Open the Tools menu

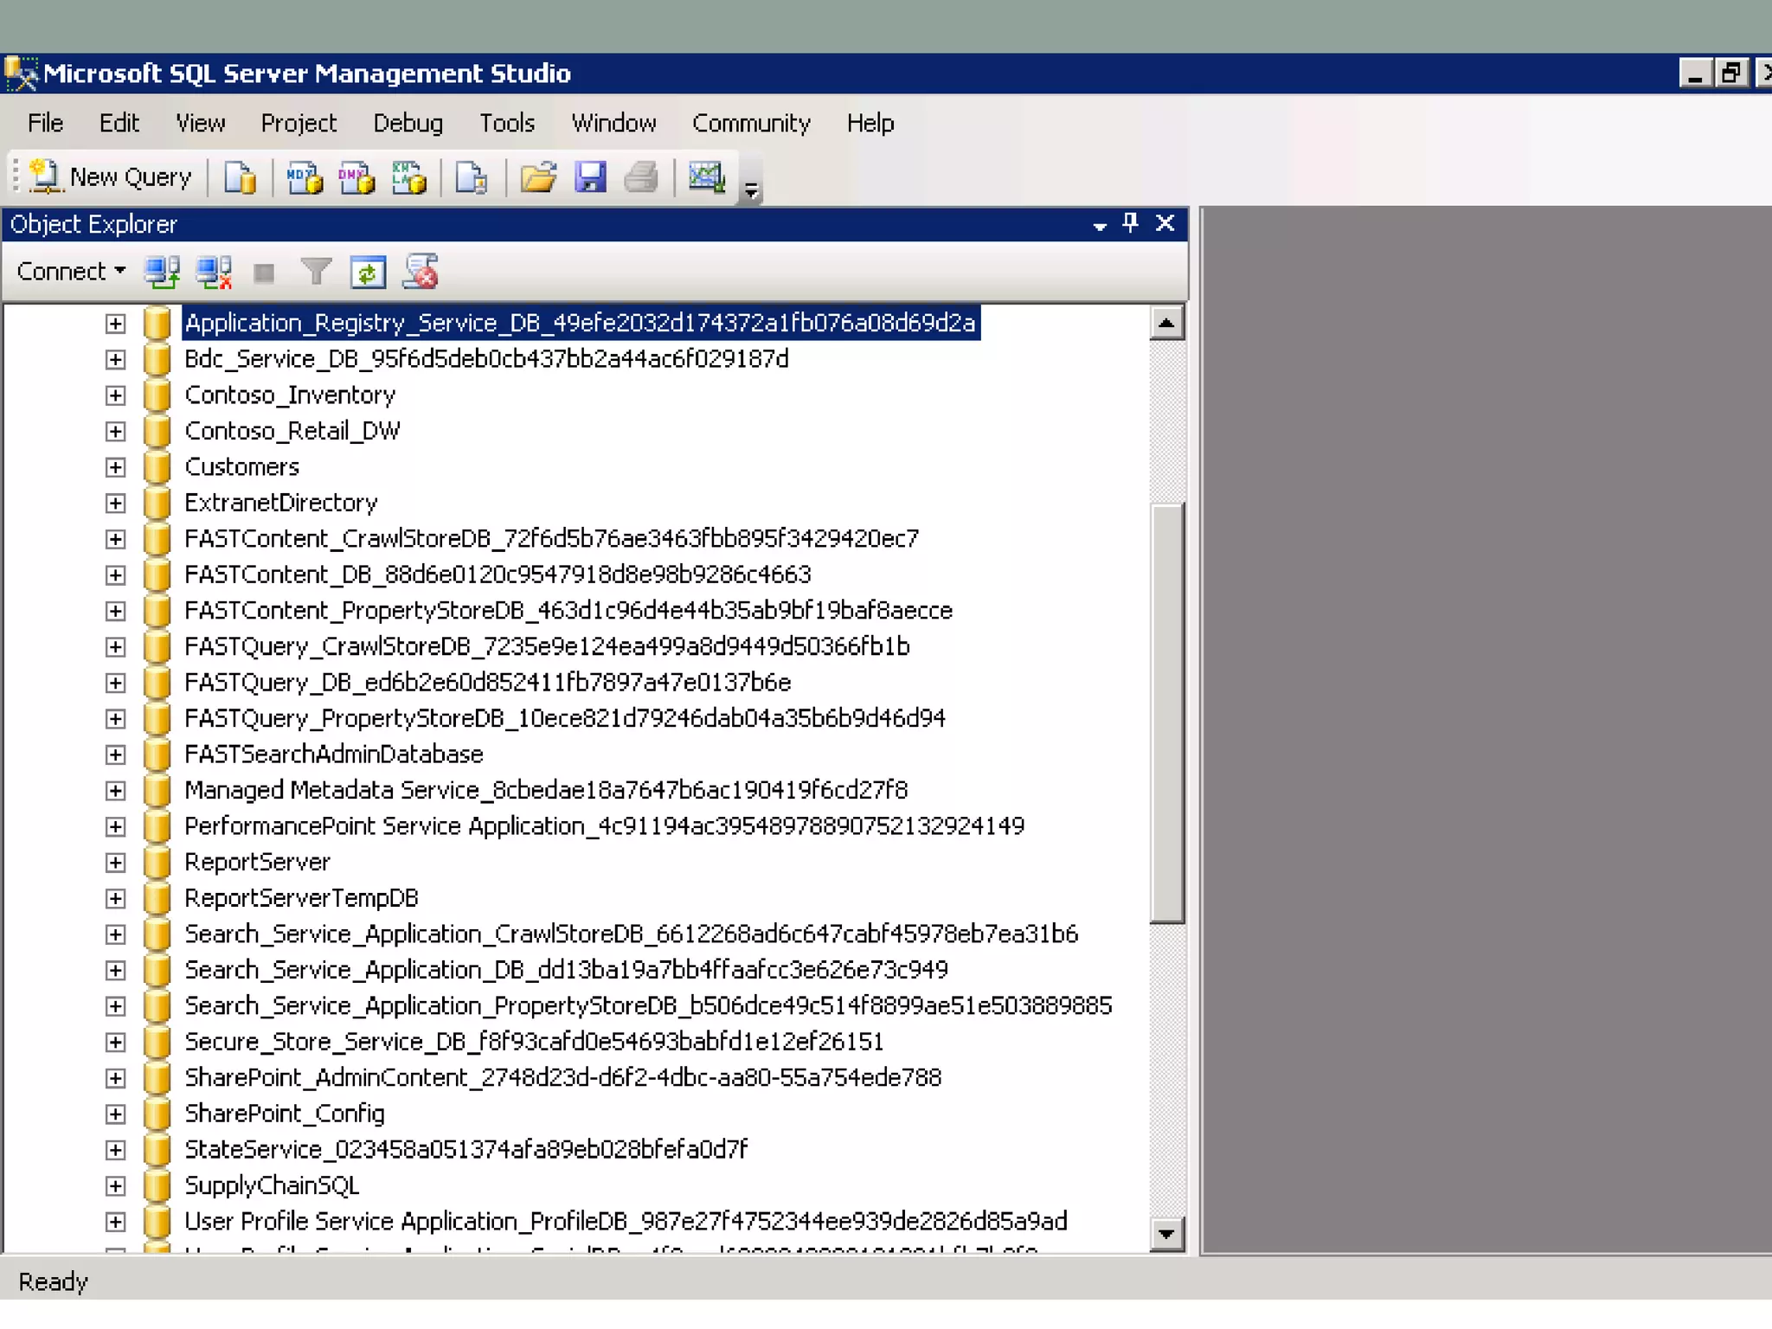(x=507, y=124)
